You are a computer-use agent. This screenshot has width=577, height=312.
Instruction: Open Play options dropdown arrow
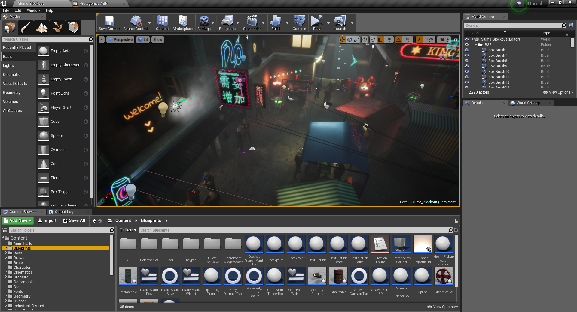[328, 23]
